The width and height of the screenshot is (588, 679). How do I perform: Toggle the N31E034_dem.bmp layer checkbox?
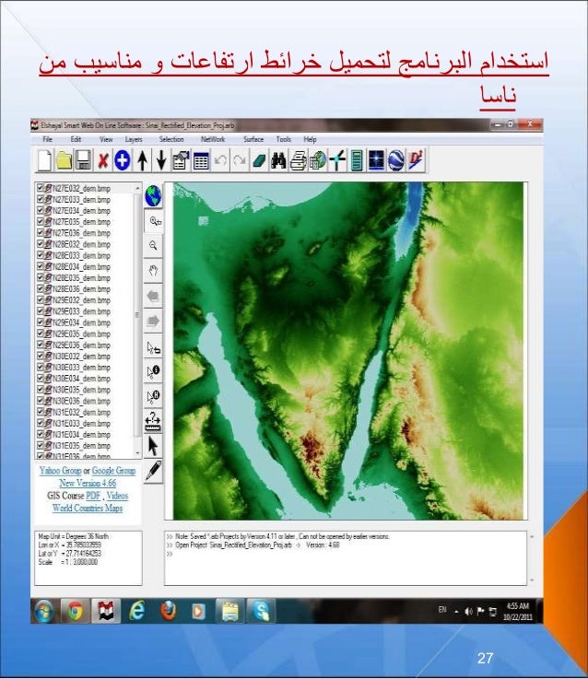(41, 434)
